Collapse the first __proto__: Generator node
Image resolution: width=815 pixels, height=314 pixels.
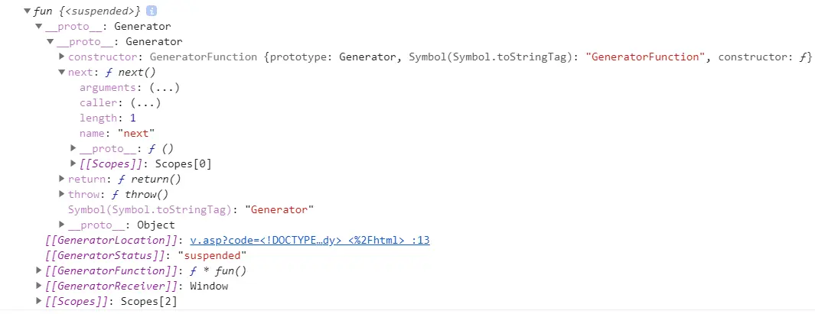[39, 27]
